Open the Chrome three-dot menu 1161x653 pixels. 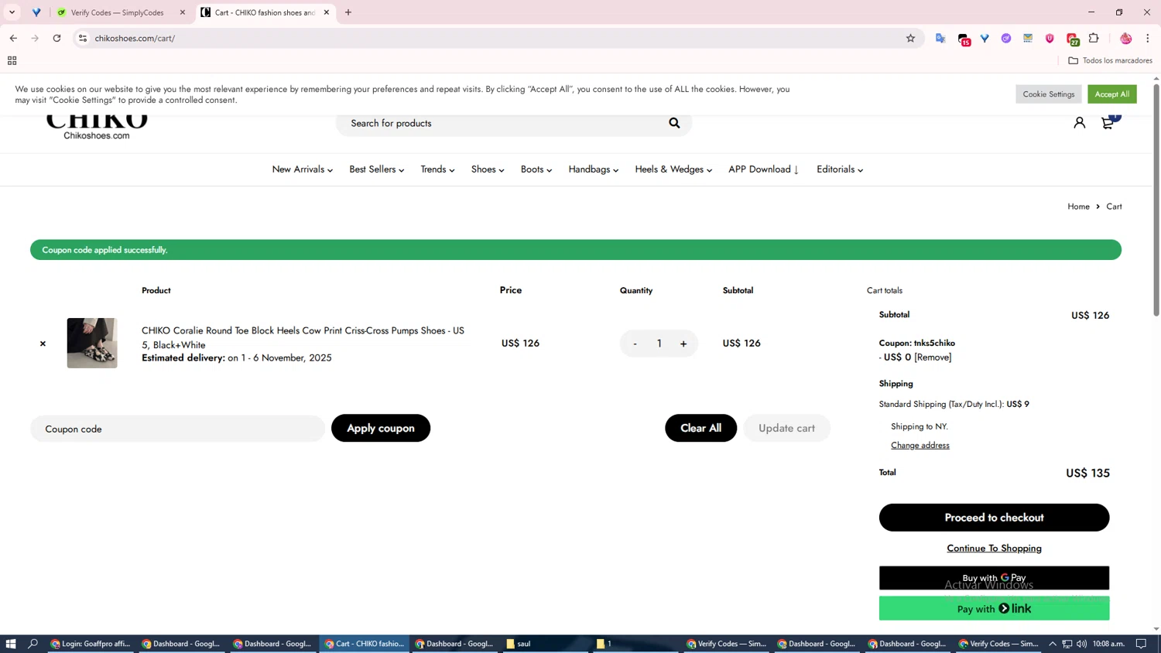[x=1148, y=38]
